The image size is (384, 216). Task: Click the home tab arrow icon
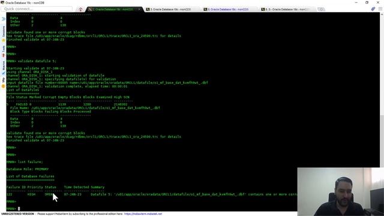click(80, 10)
